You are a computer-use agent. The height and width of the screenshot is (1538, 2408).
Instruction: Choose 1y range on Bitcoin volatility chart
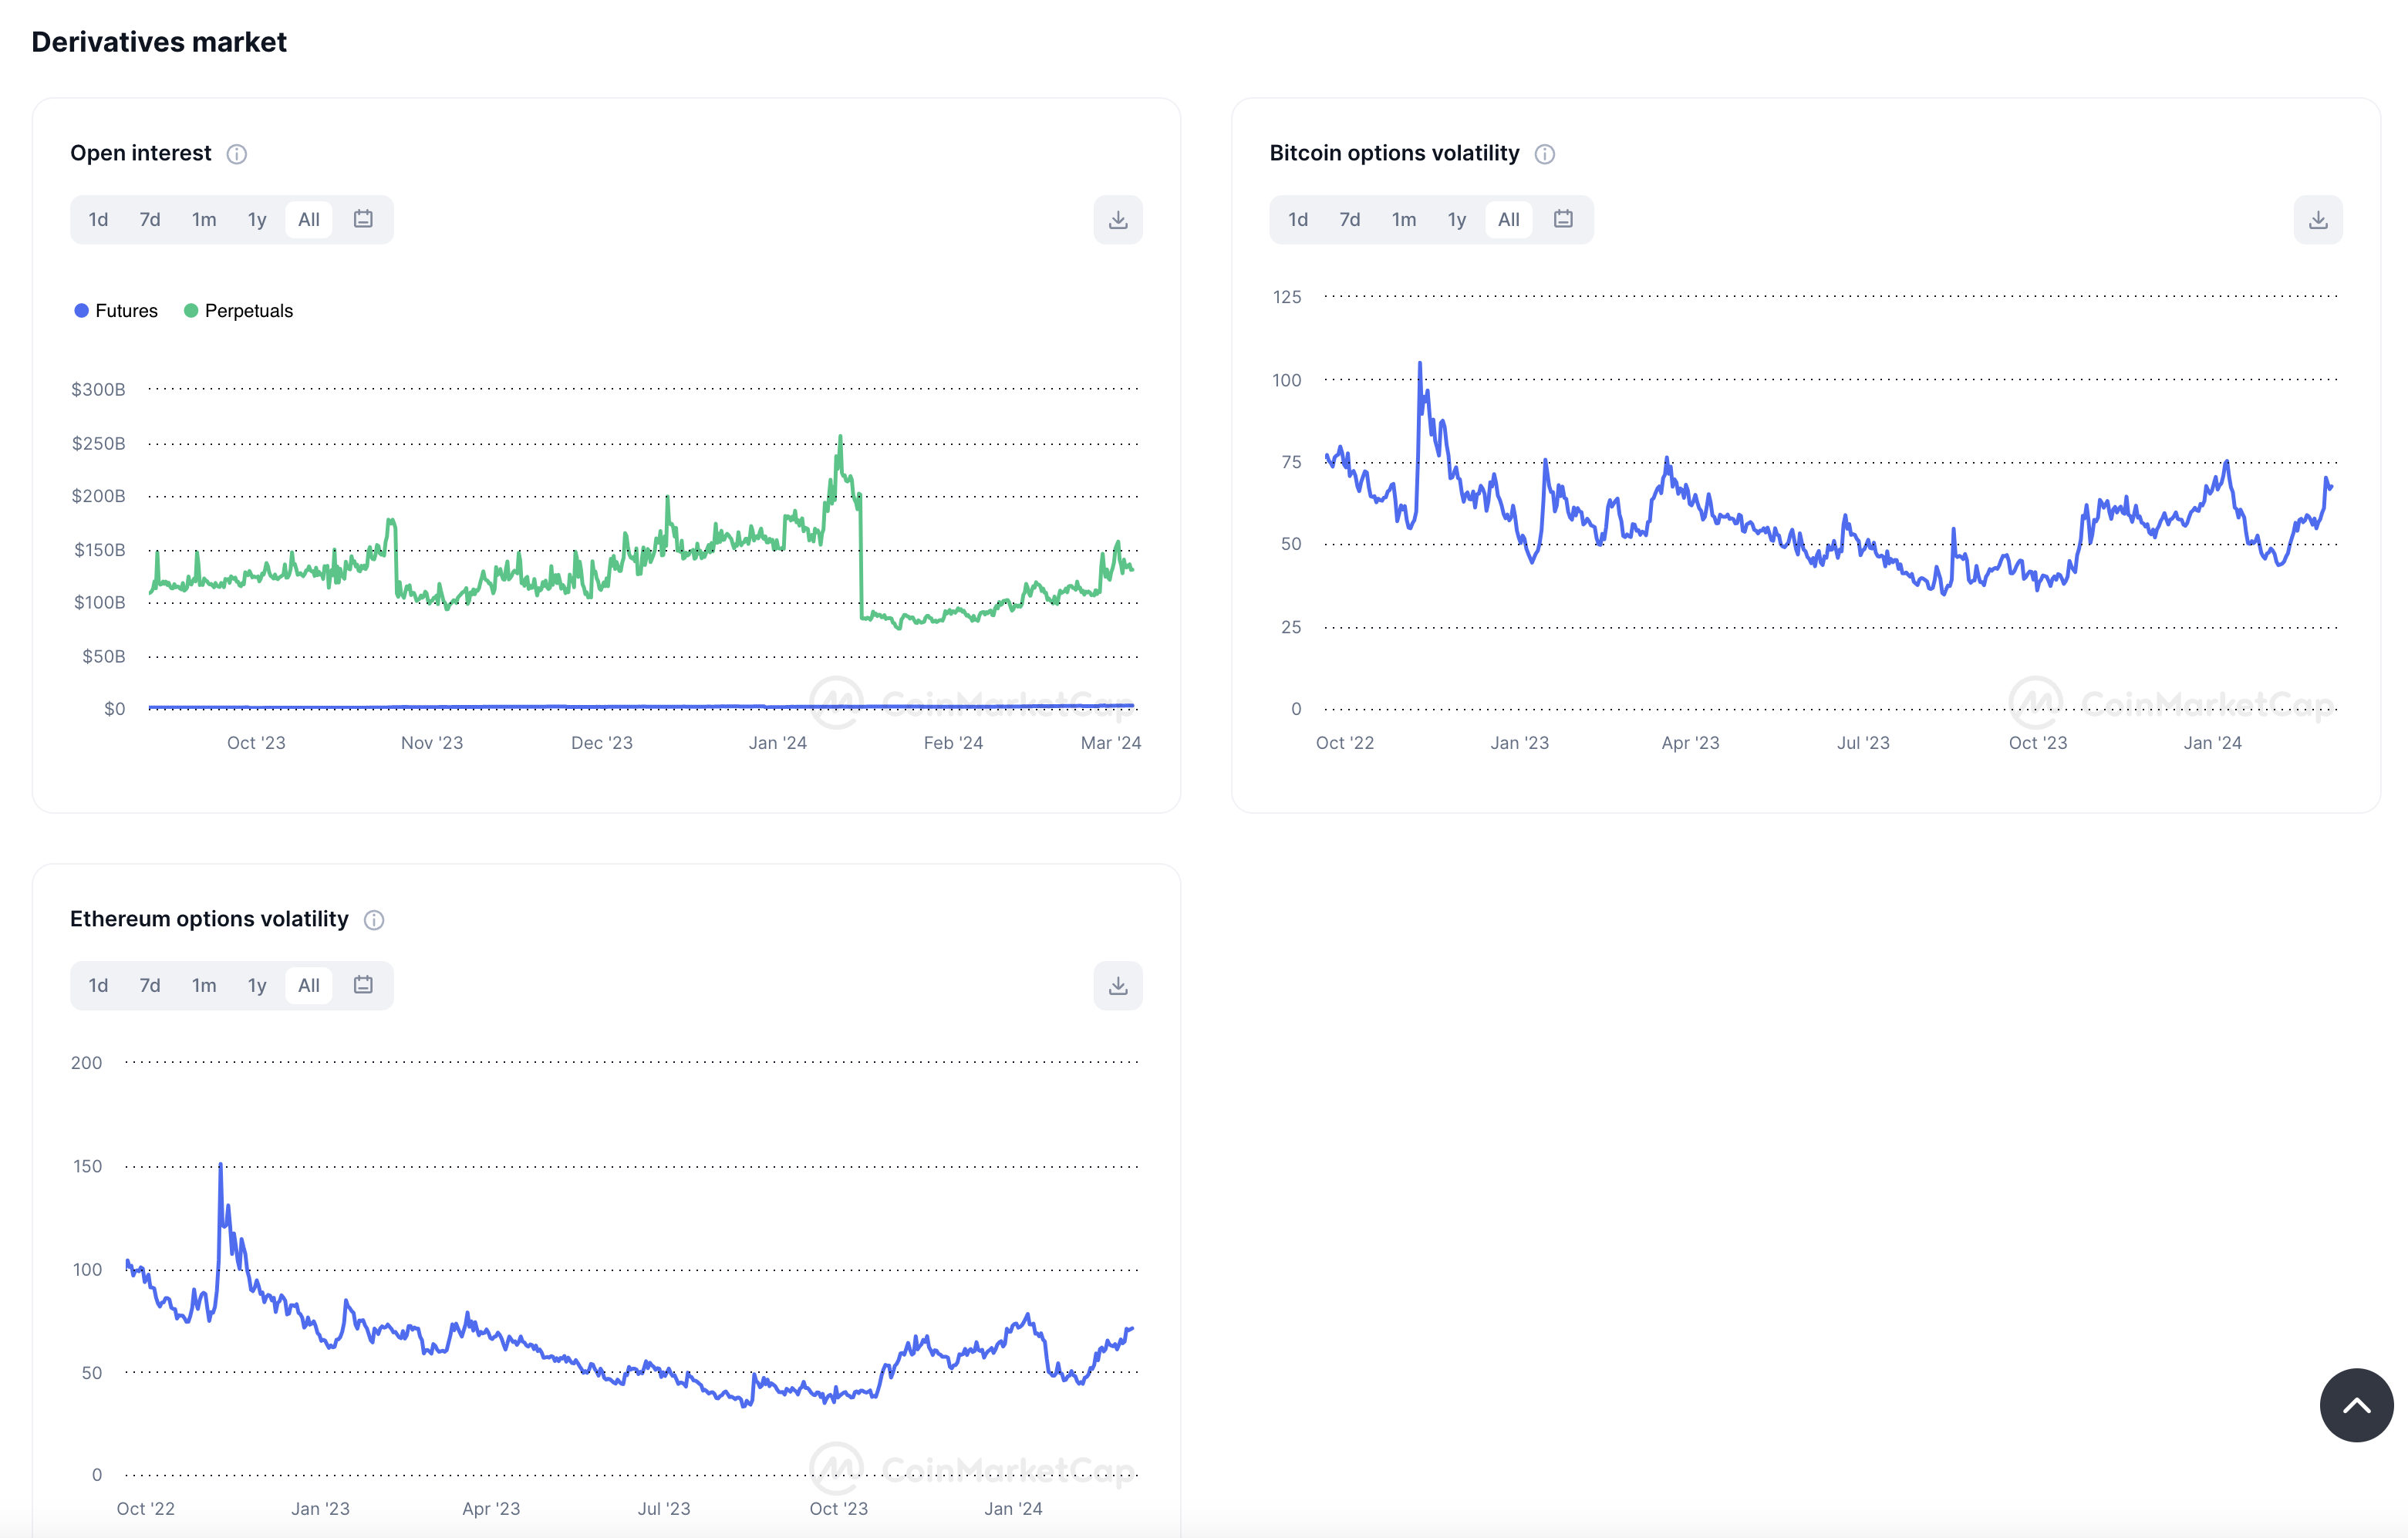tap(1456, 220)
